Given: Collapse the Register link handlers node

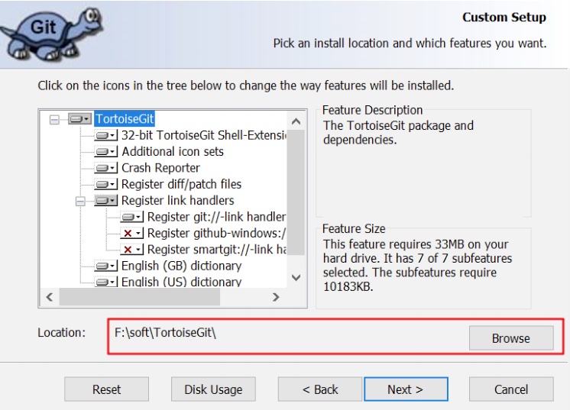Looking at the screenshot, I should 80,201.
